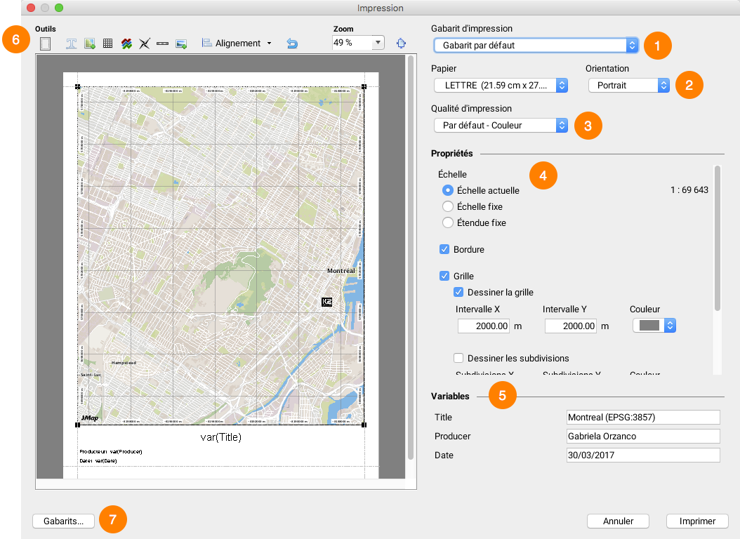Click the grid table tool icon
740x539 pixels.
pos(107,44)
